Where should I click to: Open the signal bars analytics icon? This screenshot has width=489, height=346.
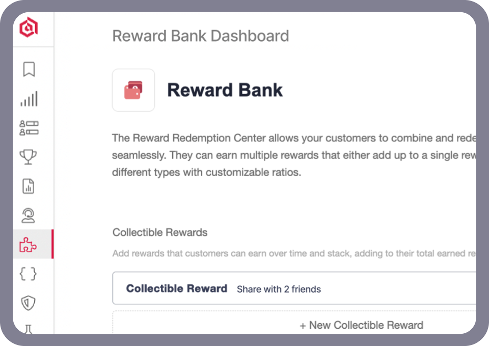coord(29,99)
